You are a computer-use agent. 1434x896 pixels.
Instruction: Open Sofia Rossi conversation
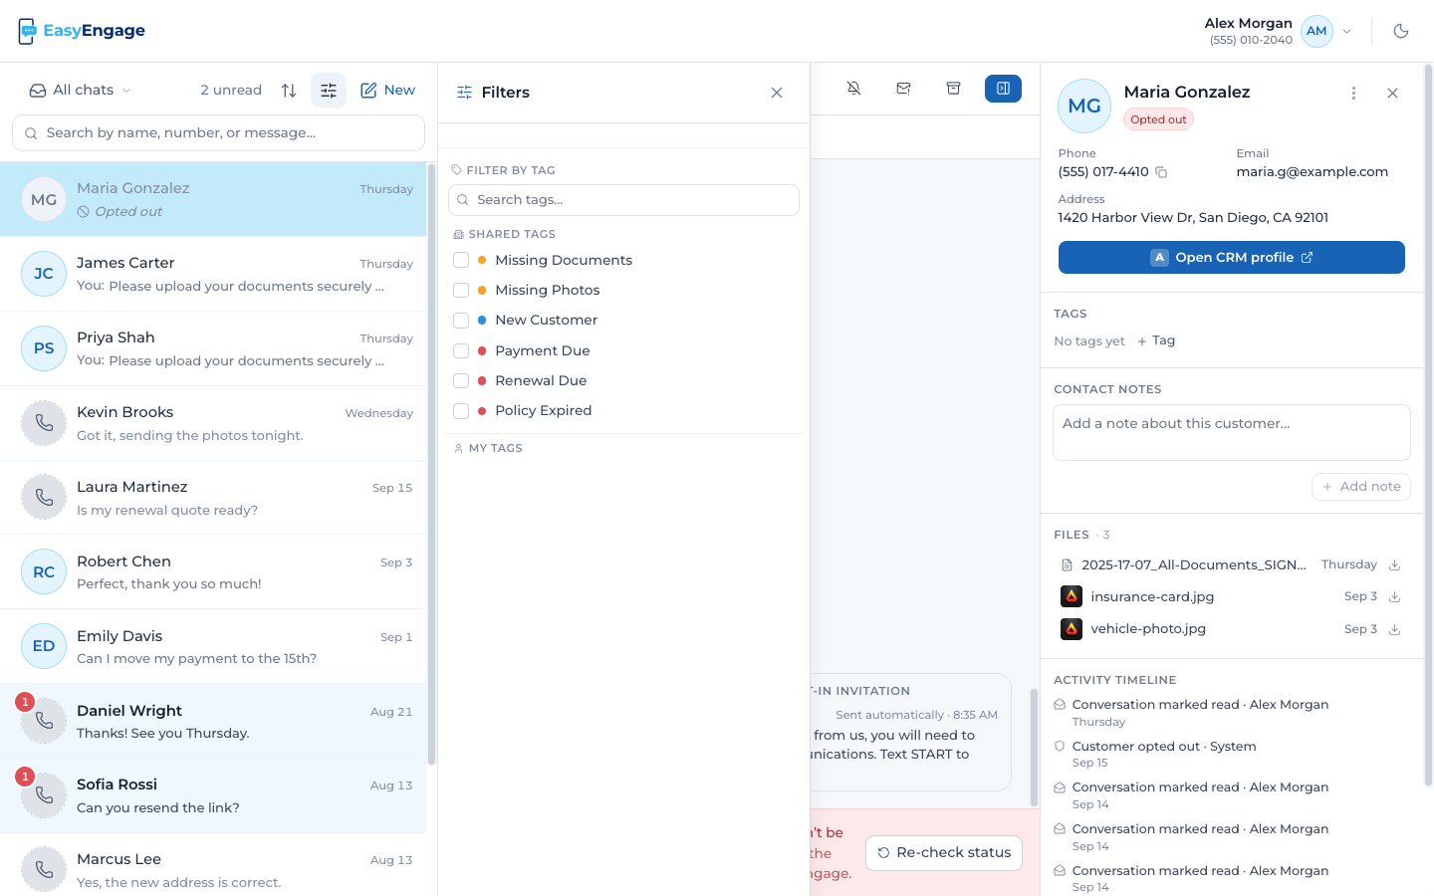213,795
